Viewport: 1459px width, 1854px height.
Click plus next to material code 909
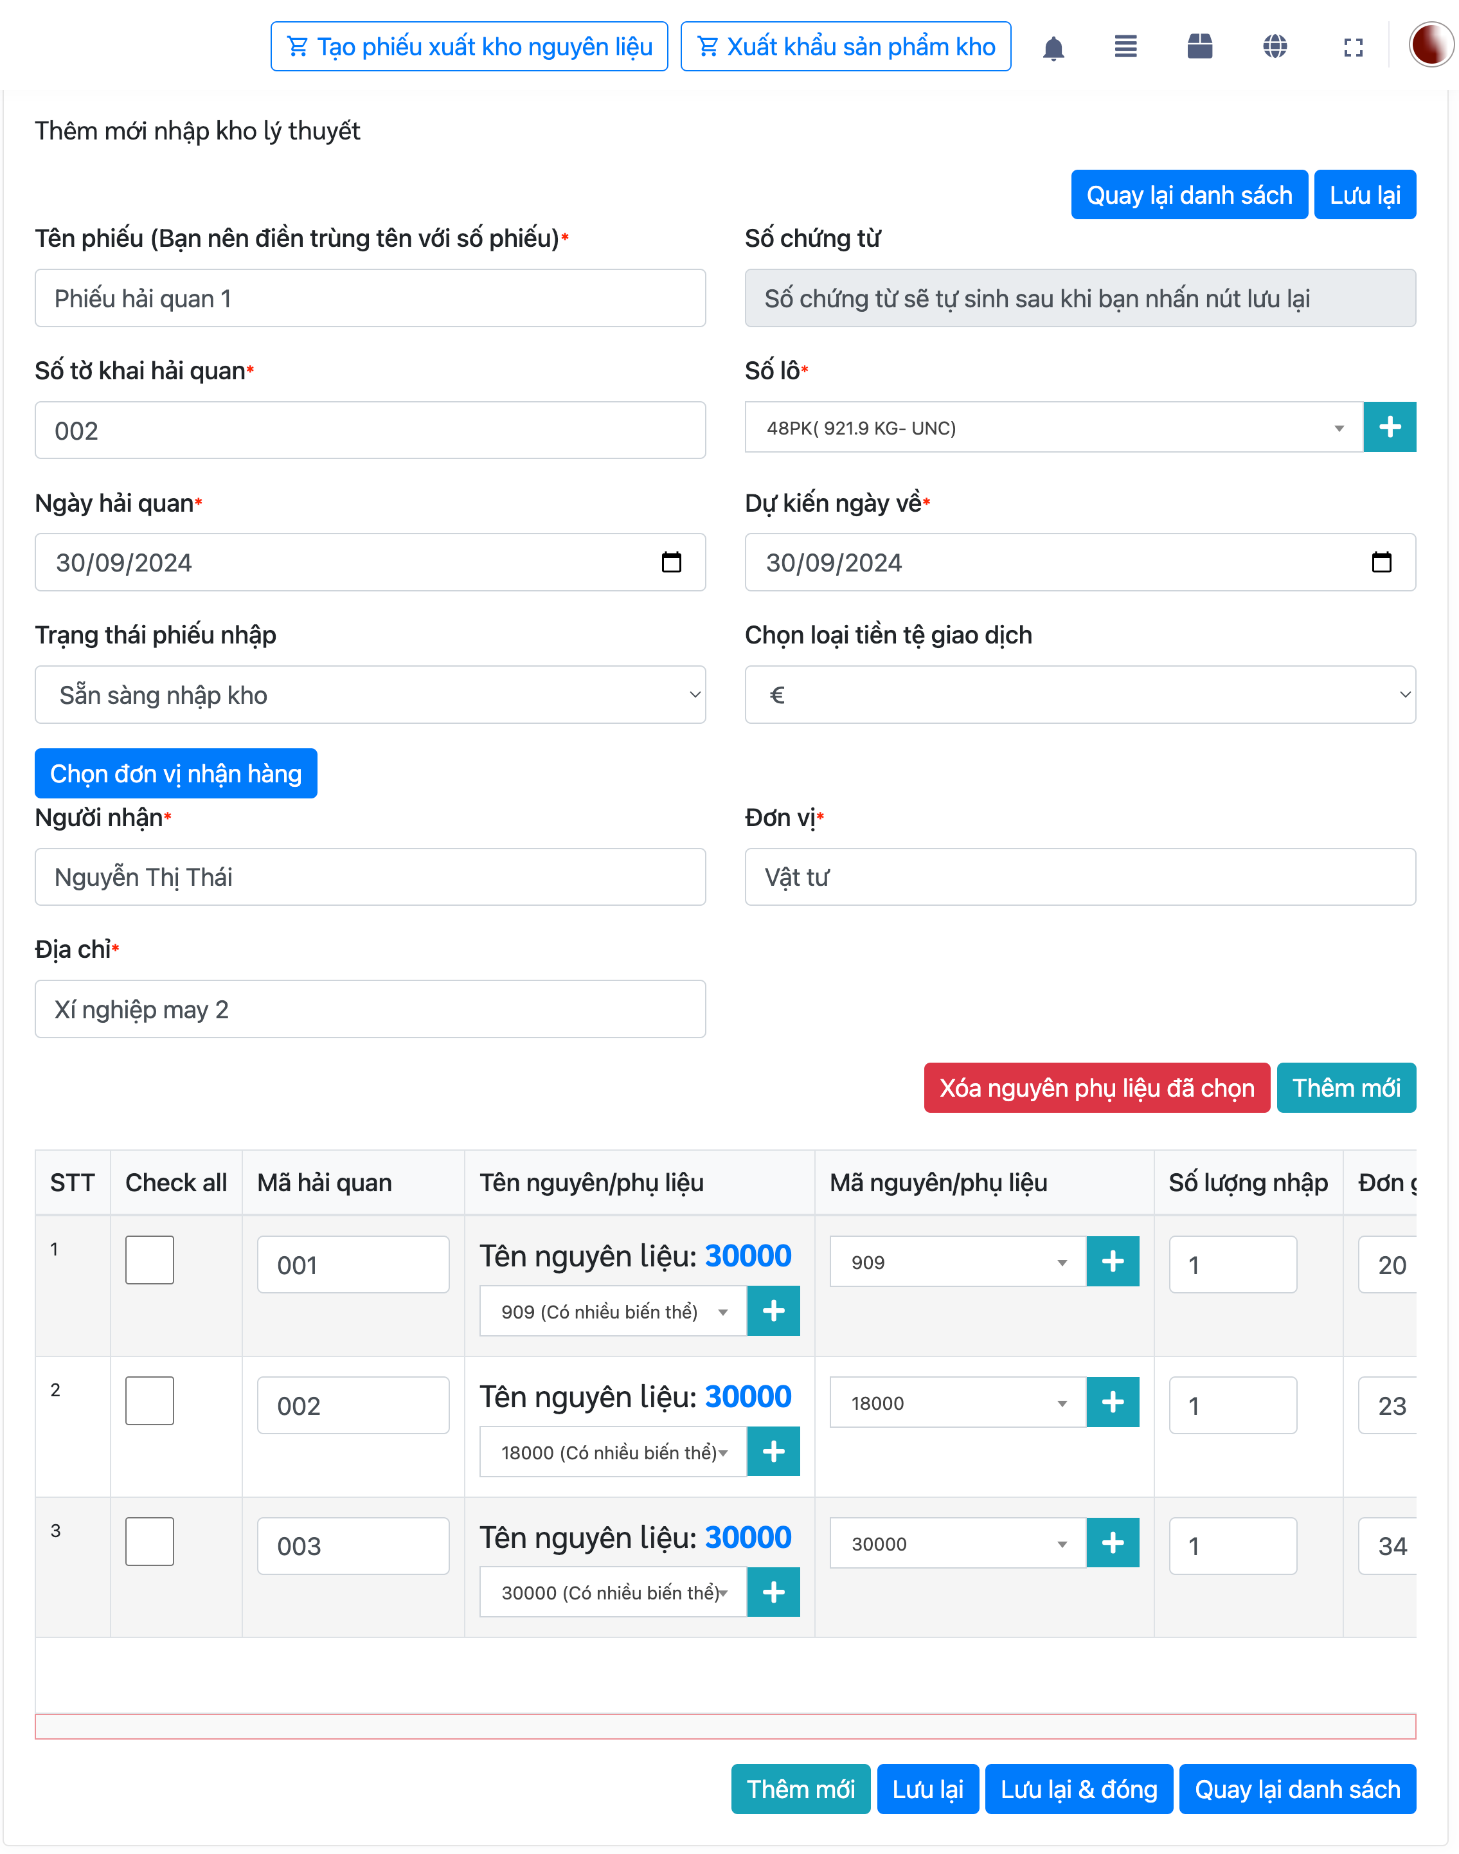1112,1261
